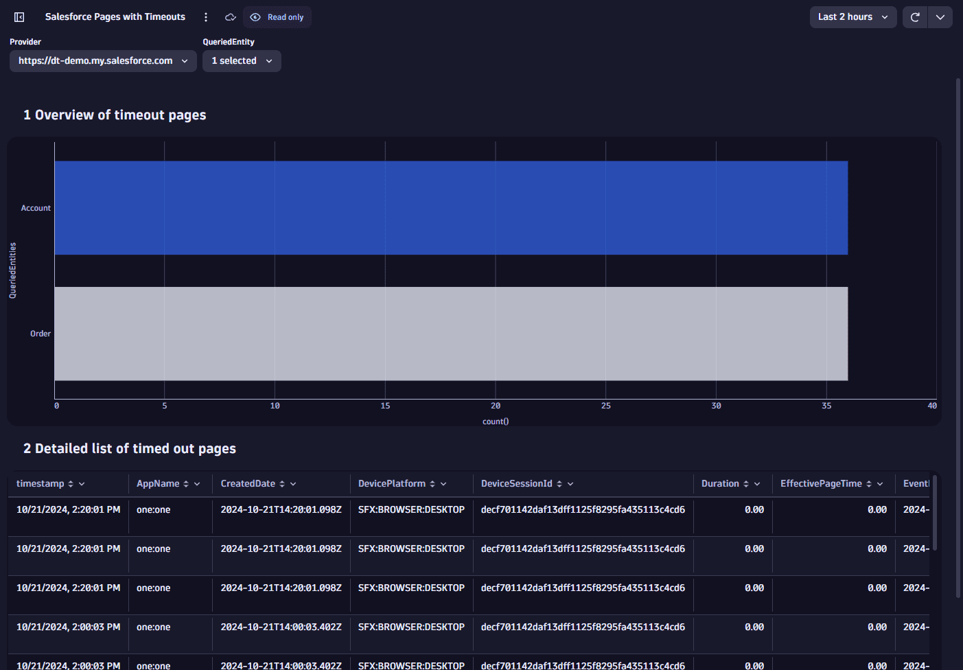The width and height of the screenshot is (963, 670).
Task: Open DeviceSessionId column menu chevron
Action: (570, 484)
